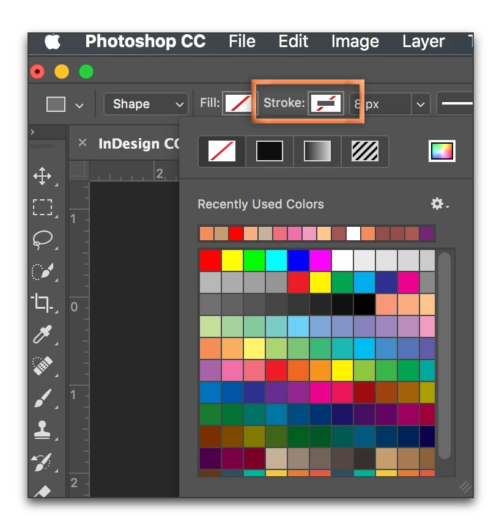Select the Crop tool

pos(42,303)
